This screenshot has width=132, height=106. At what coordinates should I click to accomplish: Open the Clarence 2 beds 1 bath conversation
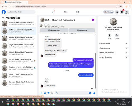[x=18, y=83]
